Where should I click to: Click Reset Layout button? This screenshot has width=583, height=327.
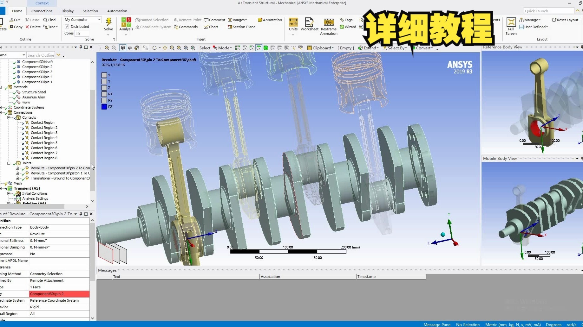pos(565,20)
